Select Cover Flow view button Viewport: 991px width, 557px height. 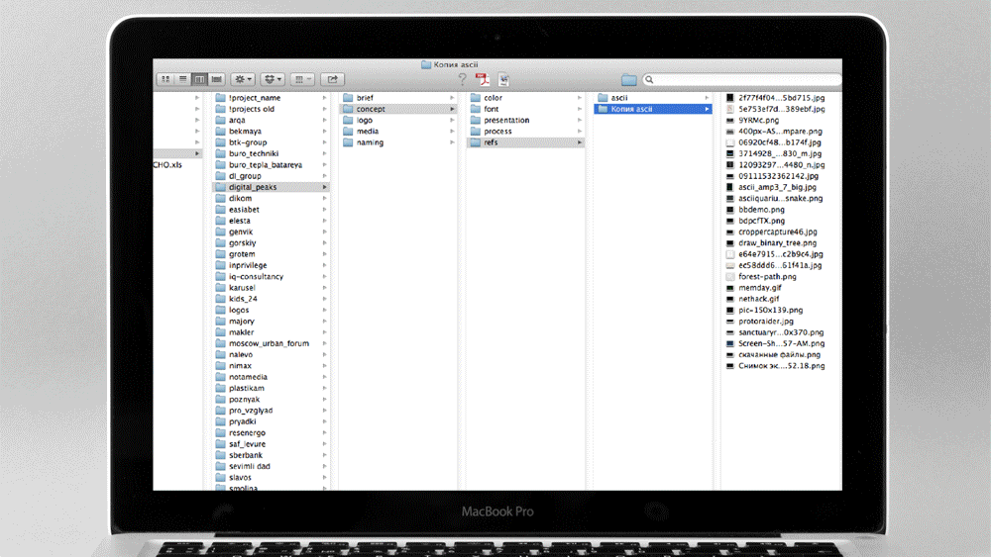(x=217, y=79)
